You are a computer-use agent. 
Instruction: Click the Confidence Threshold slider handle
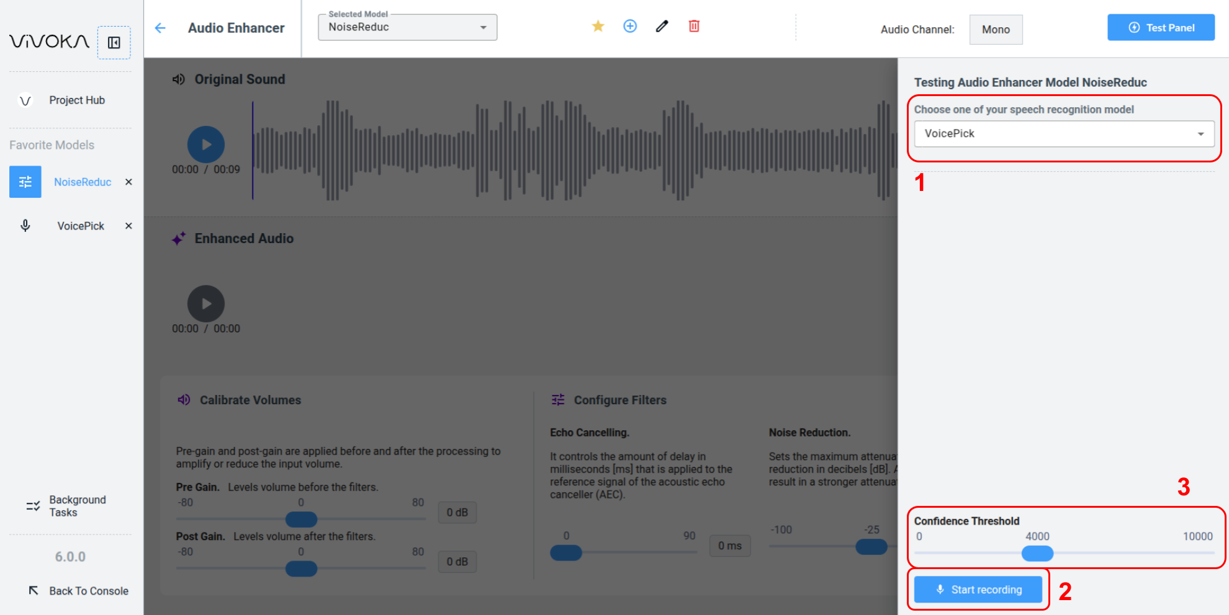(1037, 553)
